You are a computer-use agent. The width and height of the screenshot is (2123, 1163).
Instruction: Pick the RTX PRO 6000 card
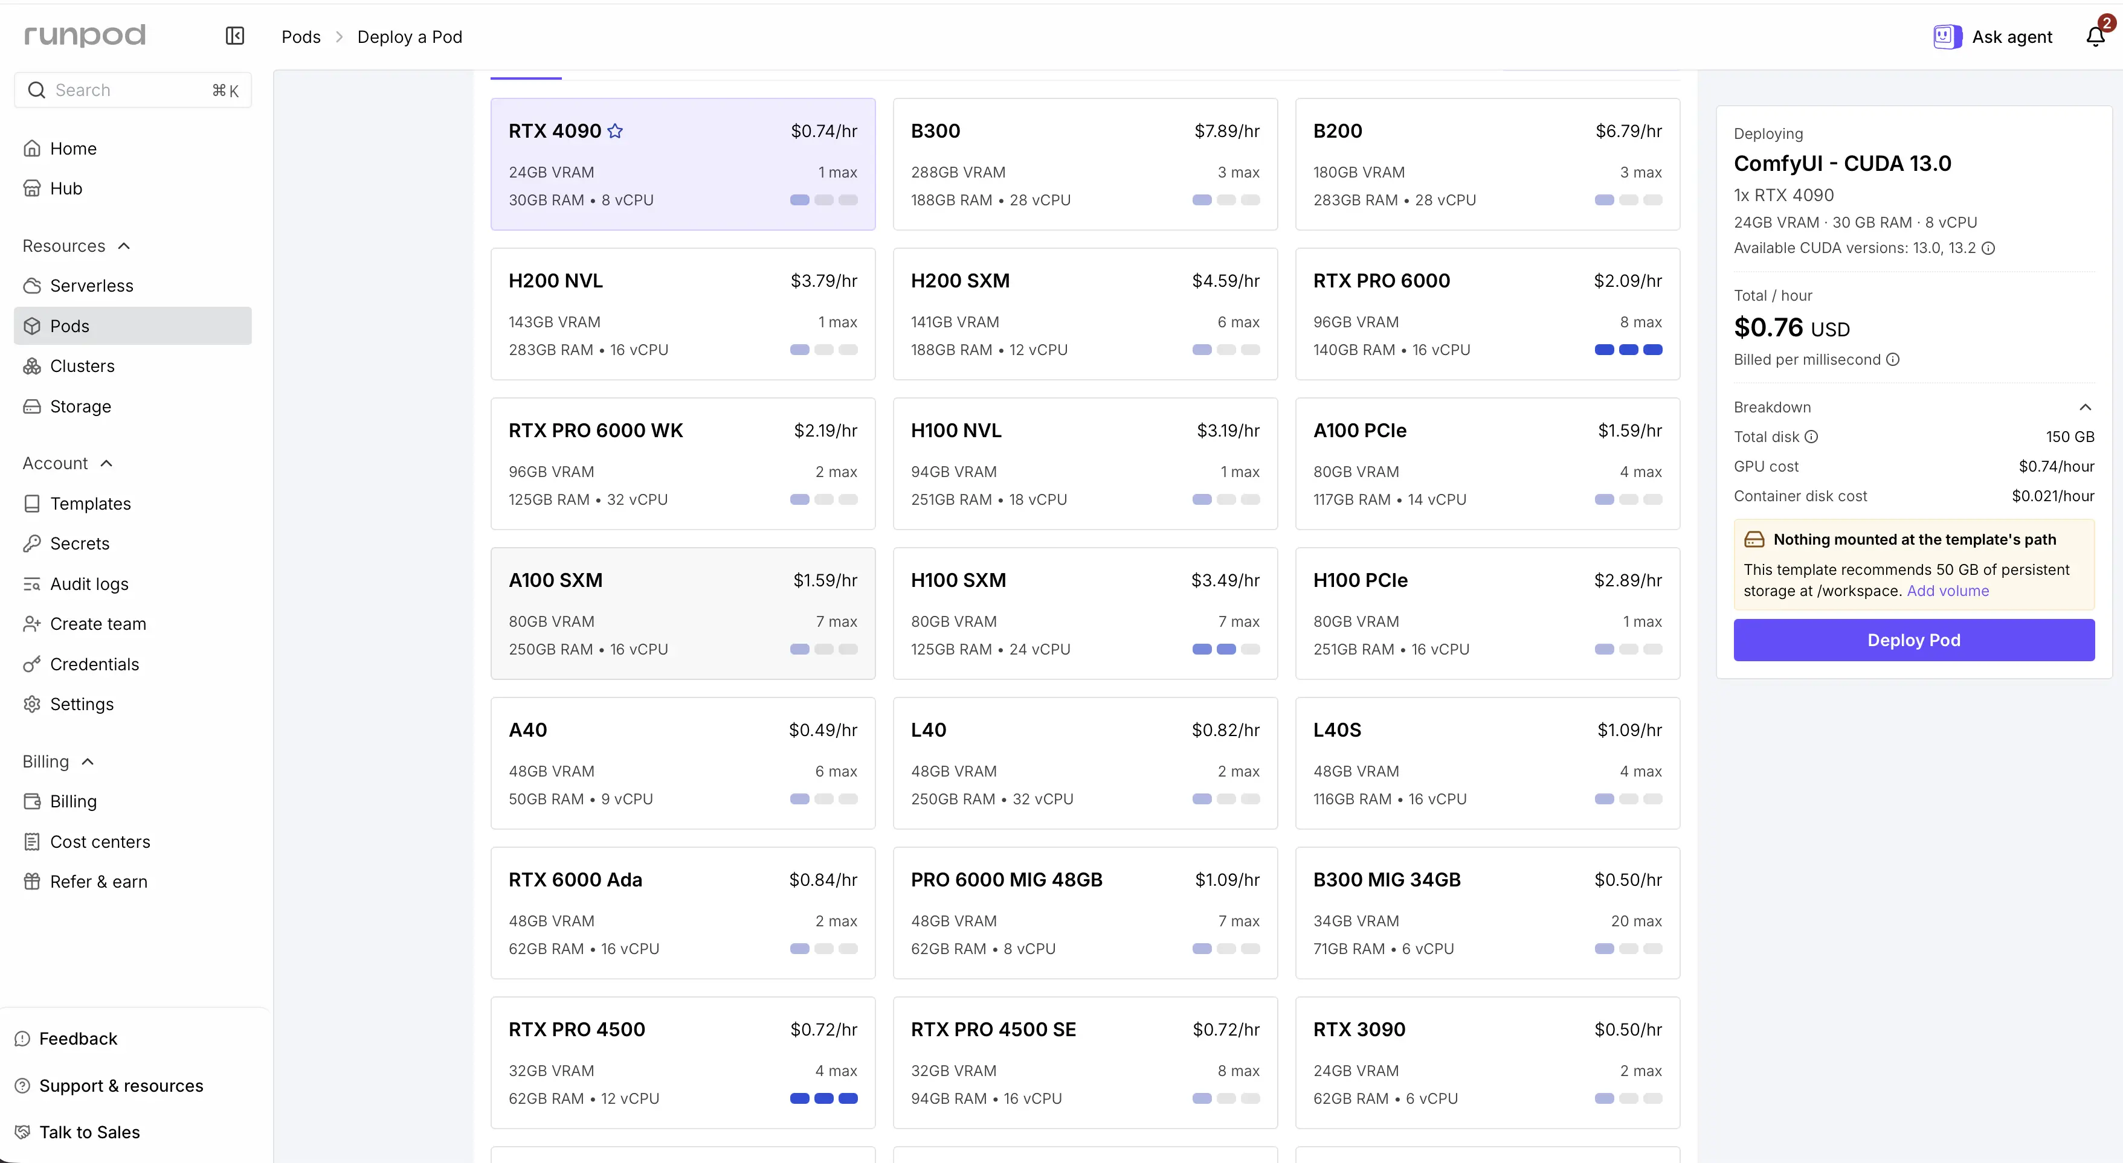pyautogui.click(x=1487, y=314)
